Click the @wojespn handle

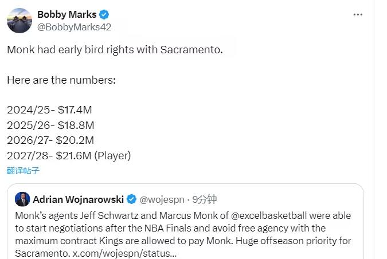163,199
